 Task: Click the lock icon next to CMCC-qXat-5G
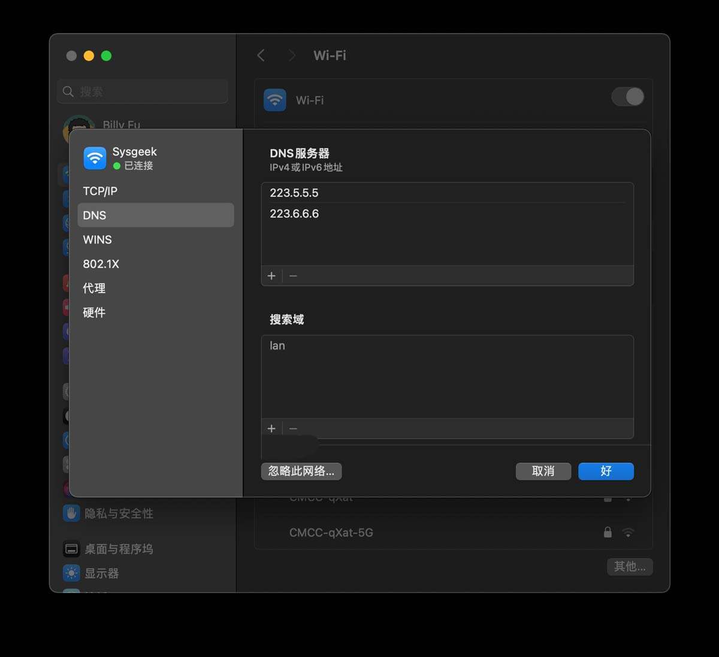[x=608, y=533]
